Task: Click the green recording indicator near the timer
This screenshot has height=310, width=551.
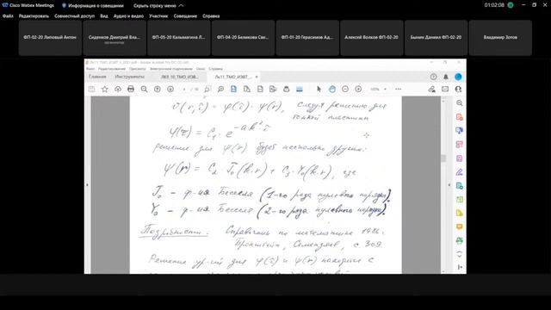Action: [511, 5]
